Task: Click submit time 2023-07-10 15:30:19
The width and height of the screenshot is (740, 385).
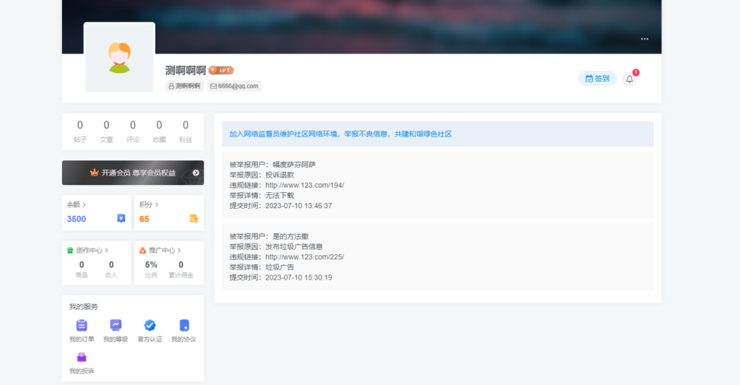Action: pyautogui.click(x=298, y=277)
